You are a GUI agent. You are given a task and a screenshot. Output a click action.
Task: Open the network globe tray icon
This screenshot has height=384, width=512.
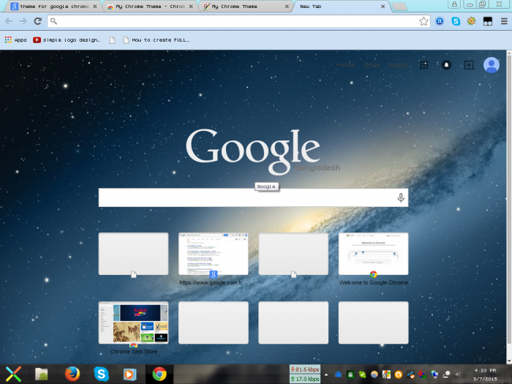[434, 374]
